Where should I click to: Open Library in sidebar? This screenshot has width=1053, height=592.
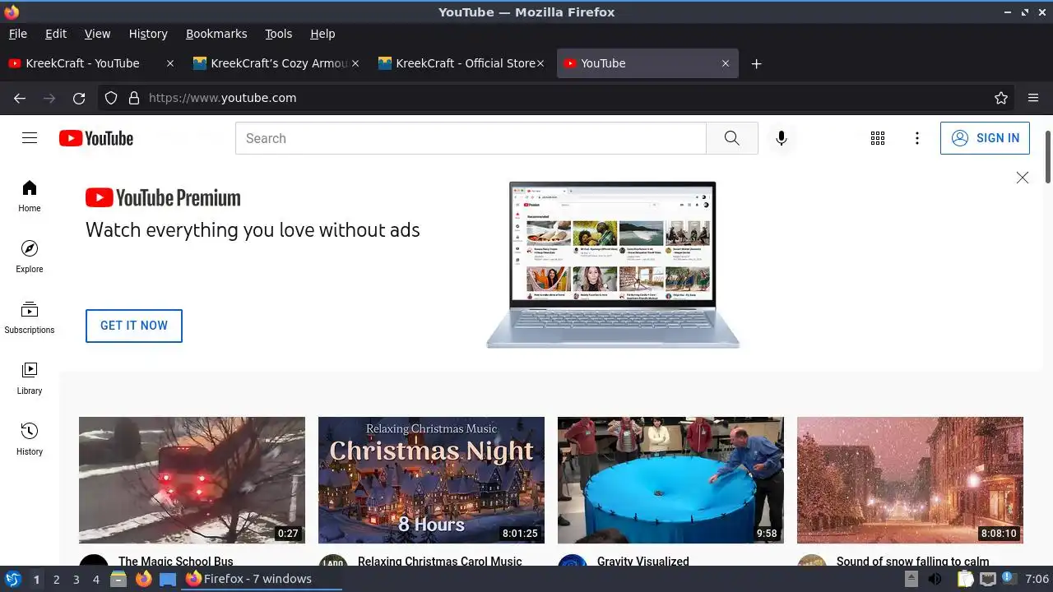coord(30,378)
